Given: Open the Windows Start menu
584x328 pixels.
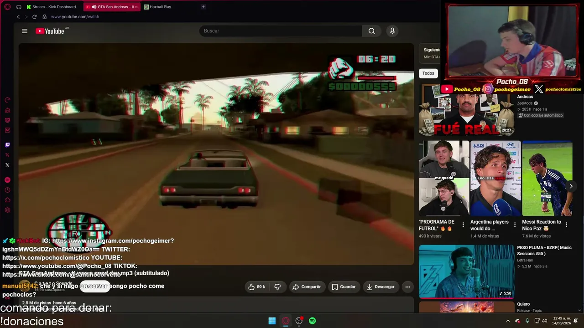Looking at the screenshot, I should [272, 321].
